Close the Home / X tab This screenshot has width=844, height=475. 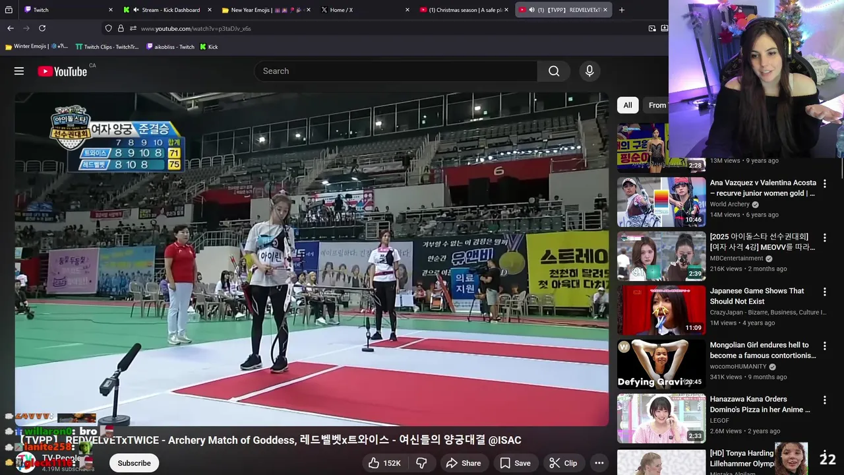pyautogui.click(x=407, y=10)
